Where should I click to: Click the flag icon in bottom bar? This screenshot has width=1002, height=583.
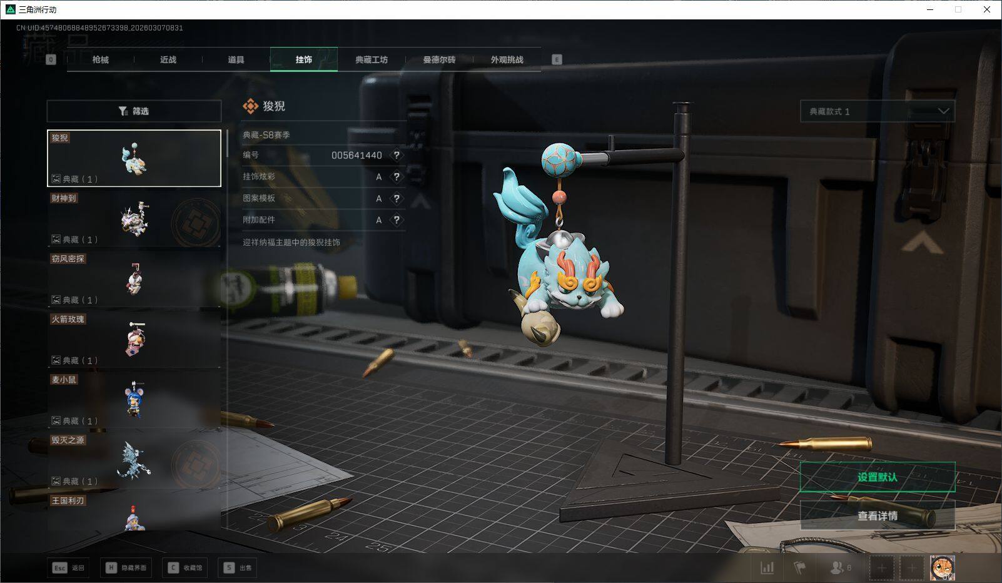tap(799, 568)
